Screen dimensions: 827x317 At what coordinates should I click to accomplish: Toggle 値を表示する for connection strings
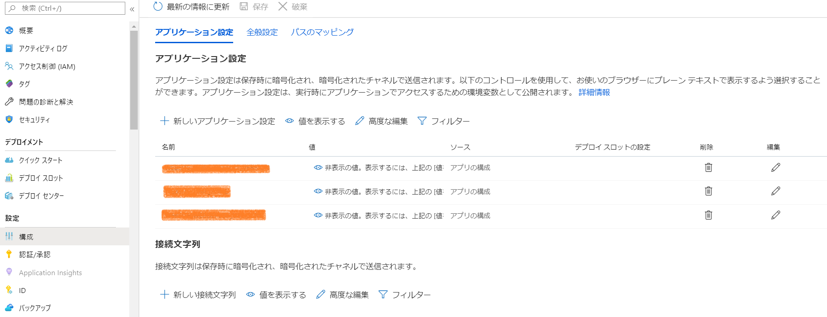click(276, 295)
